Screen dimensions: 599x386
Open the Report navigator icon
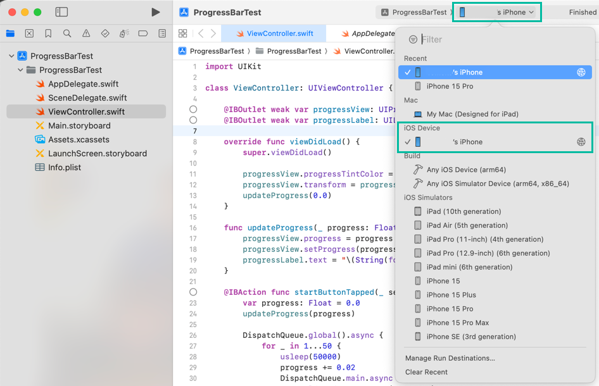click(162, 34)
